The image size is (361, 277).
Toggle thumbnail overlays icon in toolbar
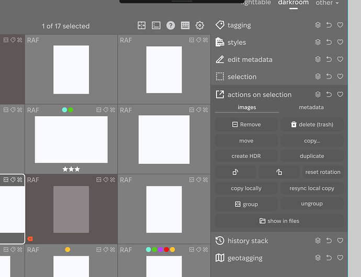[156, 25]
